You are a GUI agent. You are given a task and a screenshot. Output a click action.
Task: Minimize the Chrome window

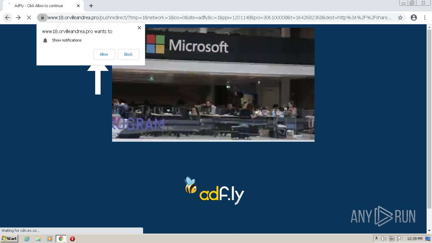[404, 3]
